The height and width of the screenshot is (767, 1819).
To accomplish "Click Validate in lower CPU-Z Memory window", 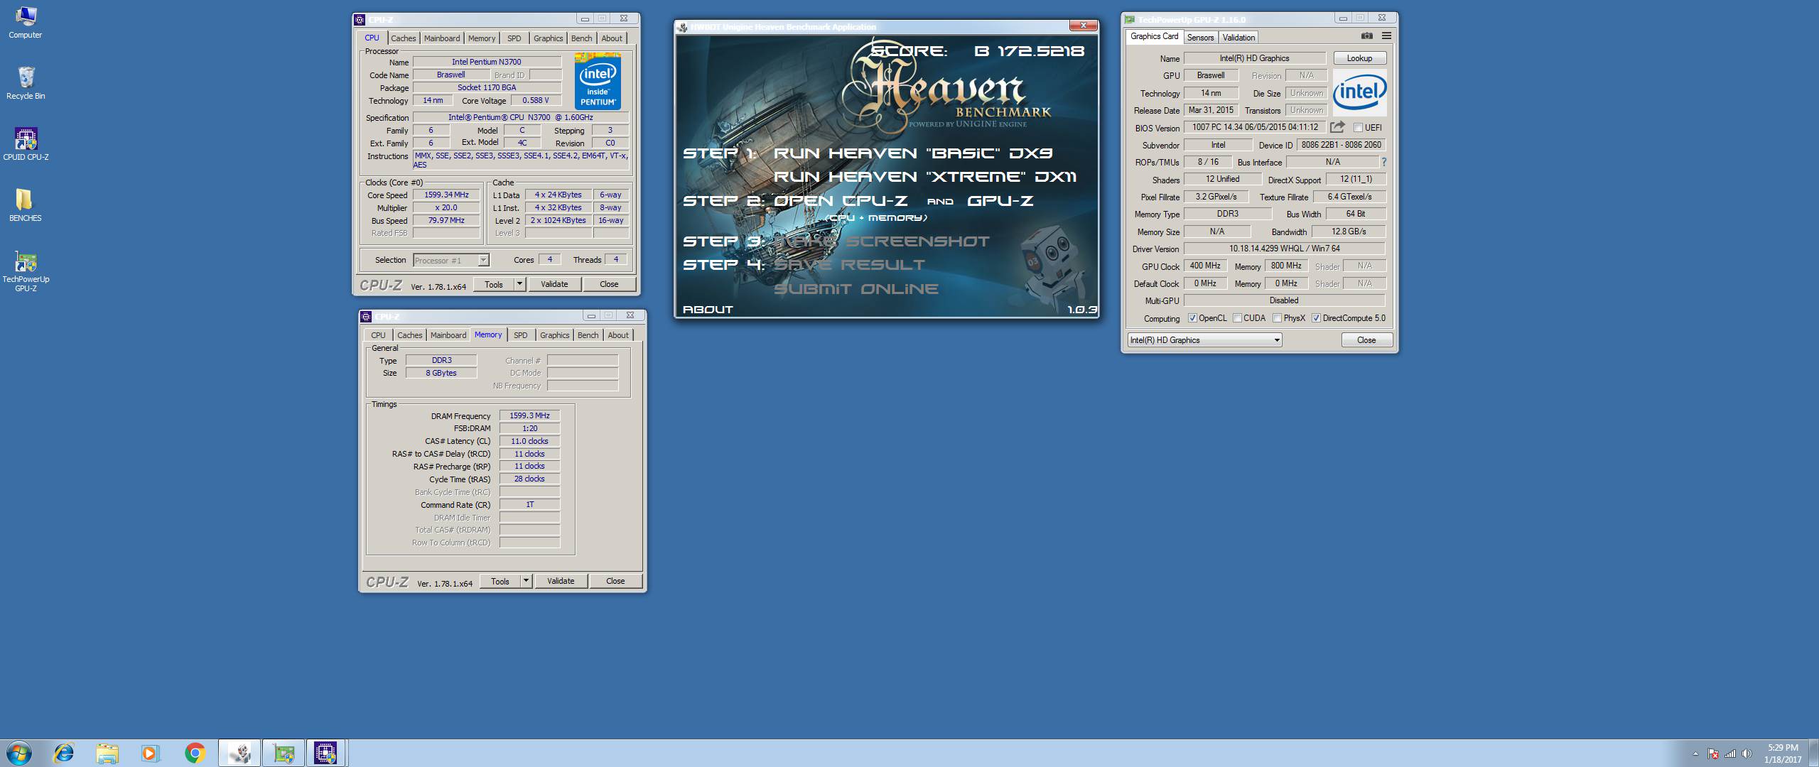I will [x=561, y=581].
